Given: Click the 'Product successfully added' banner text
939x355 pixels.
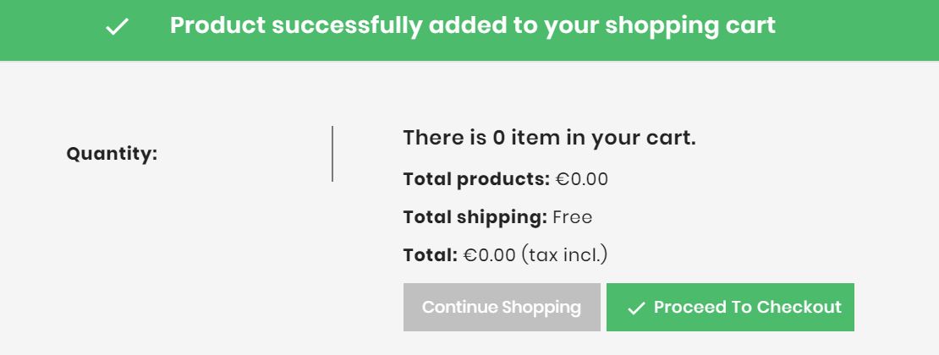Looking at the screenshot, I should point(473,25).
